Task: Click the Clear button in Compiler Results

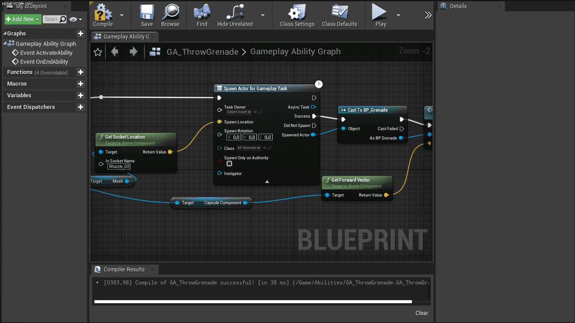Action: 422,313
